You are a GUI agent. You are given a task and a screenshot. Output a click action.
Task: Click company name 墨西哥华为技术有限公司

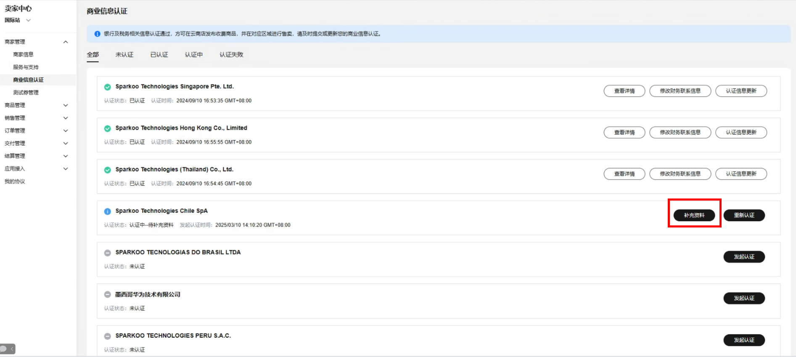[148, 295]
